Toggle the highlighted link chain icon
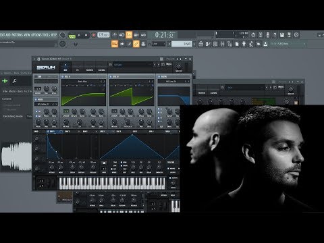The height and width of the screenshot is (243, 324). pos(136,44)
